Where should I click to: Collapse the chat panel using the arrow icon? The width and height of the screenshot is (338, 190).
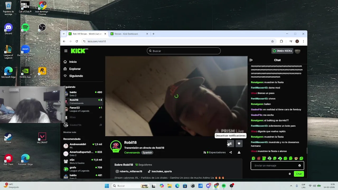tap(251, 60)
